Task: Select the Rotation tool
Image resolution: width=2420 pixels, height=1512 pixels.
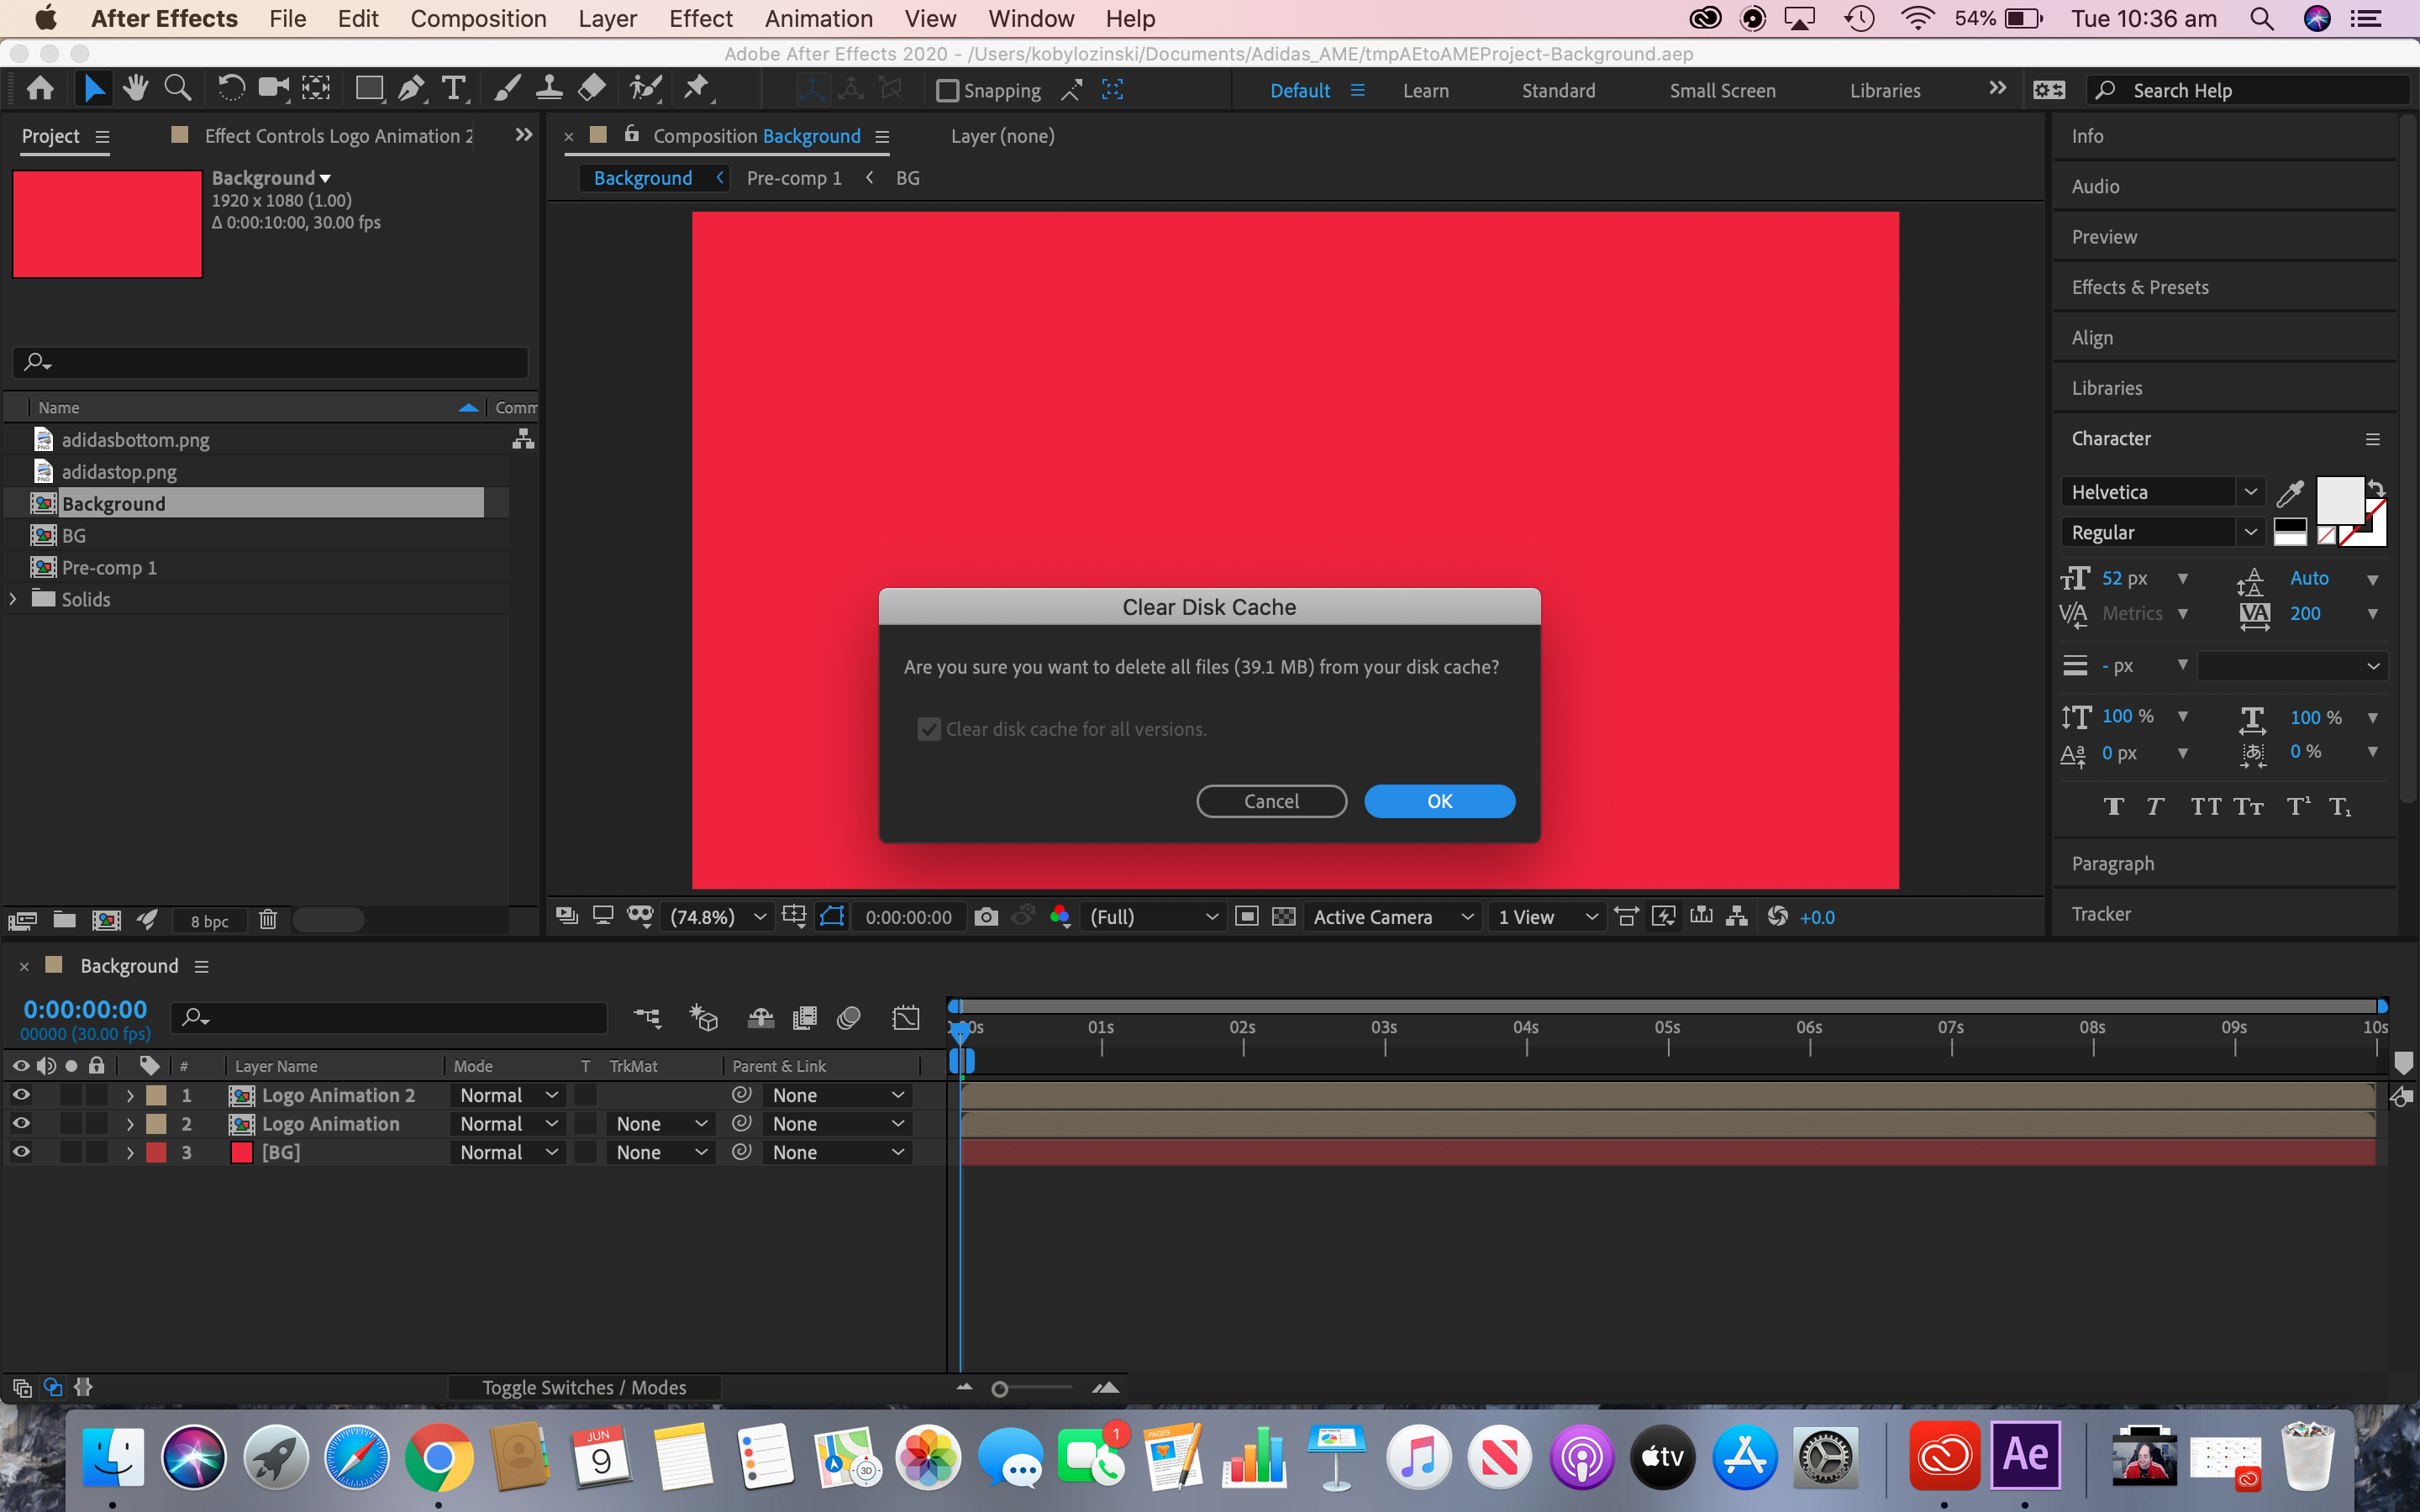Action: coord(231,88)
